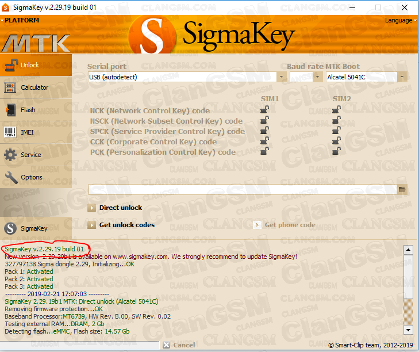Viewport: 419px width, 352px height.
Task: Click the wrench Options icon
Action: pos(11,177)
